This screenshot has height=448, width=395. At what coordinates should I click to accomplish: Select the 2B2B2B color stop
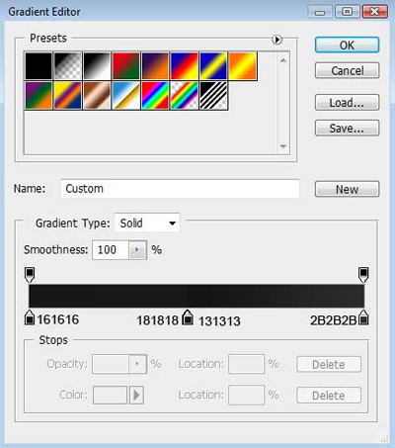(363, 317)
